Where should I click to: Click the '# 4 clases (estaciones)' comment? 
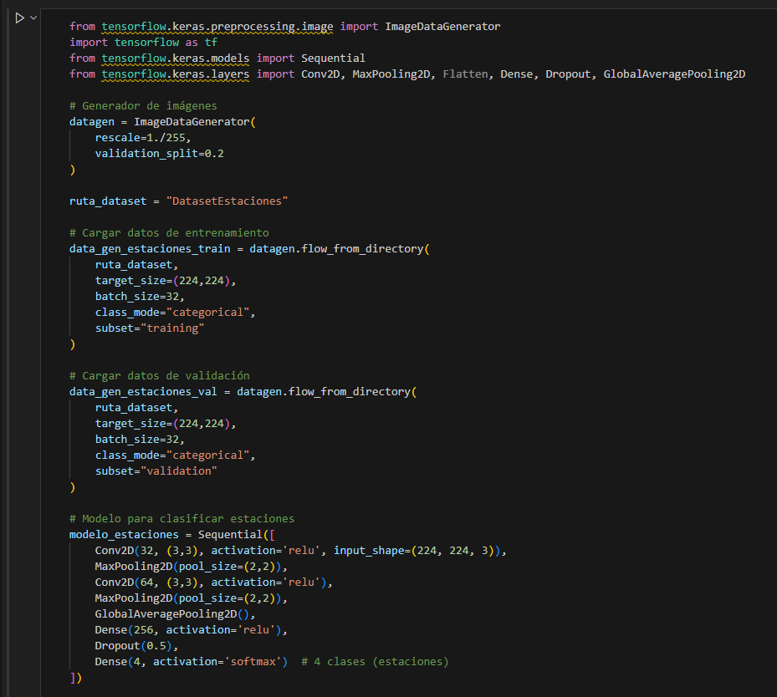click(x=375, y=661)
